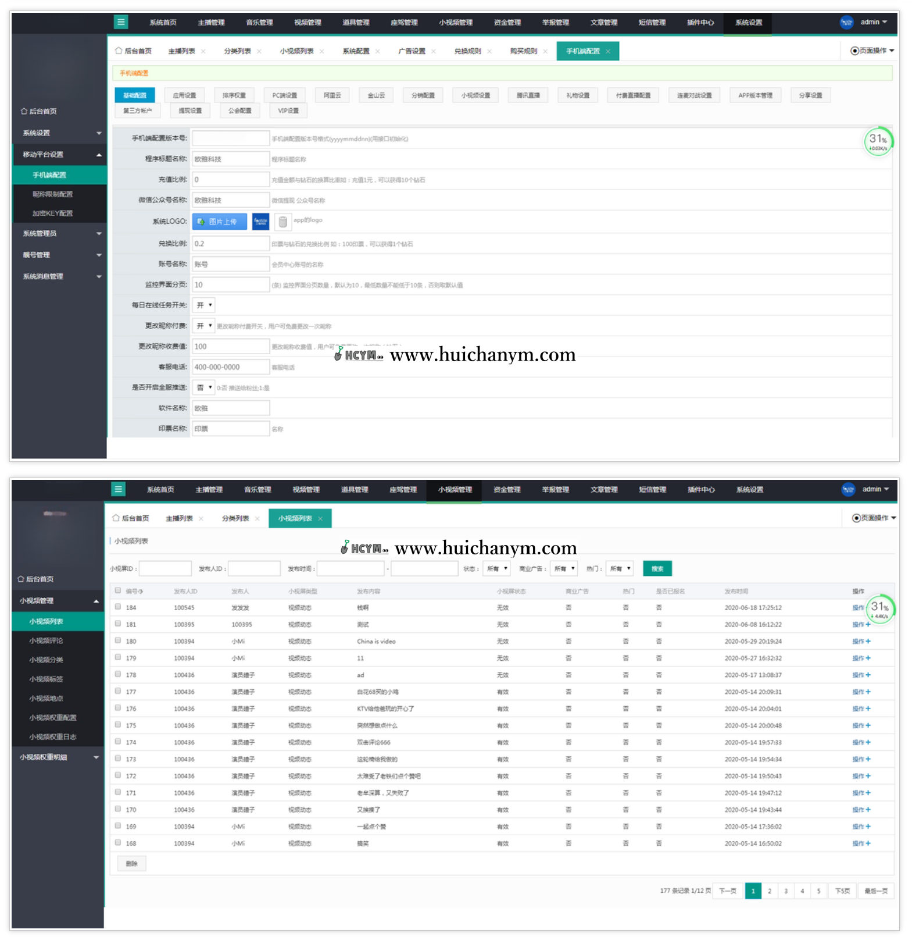Viewport: 912px width, 940px height.
Task: Switch to the 腾讯直播 settings tab
Action: 528,95
